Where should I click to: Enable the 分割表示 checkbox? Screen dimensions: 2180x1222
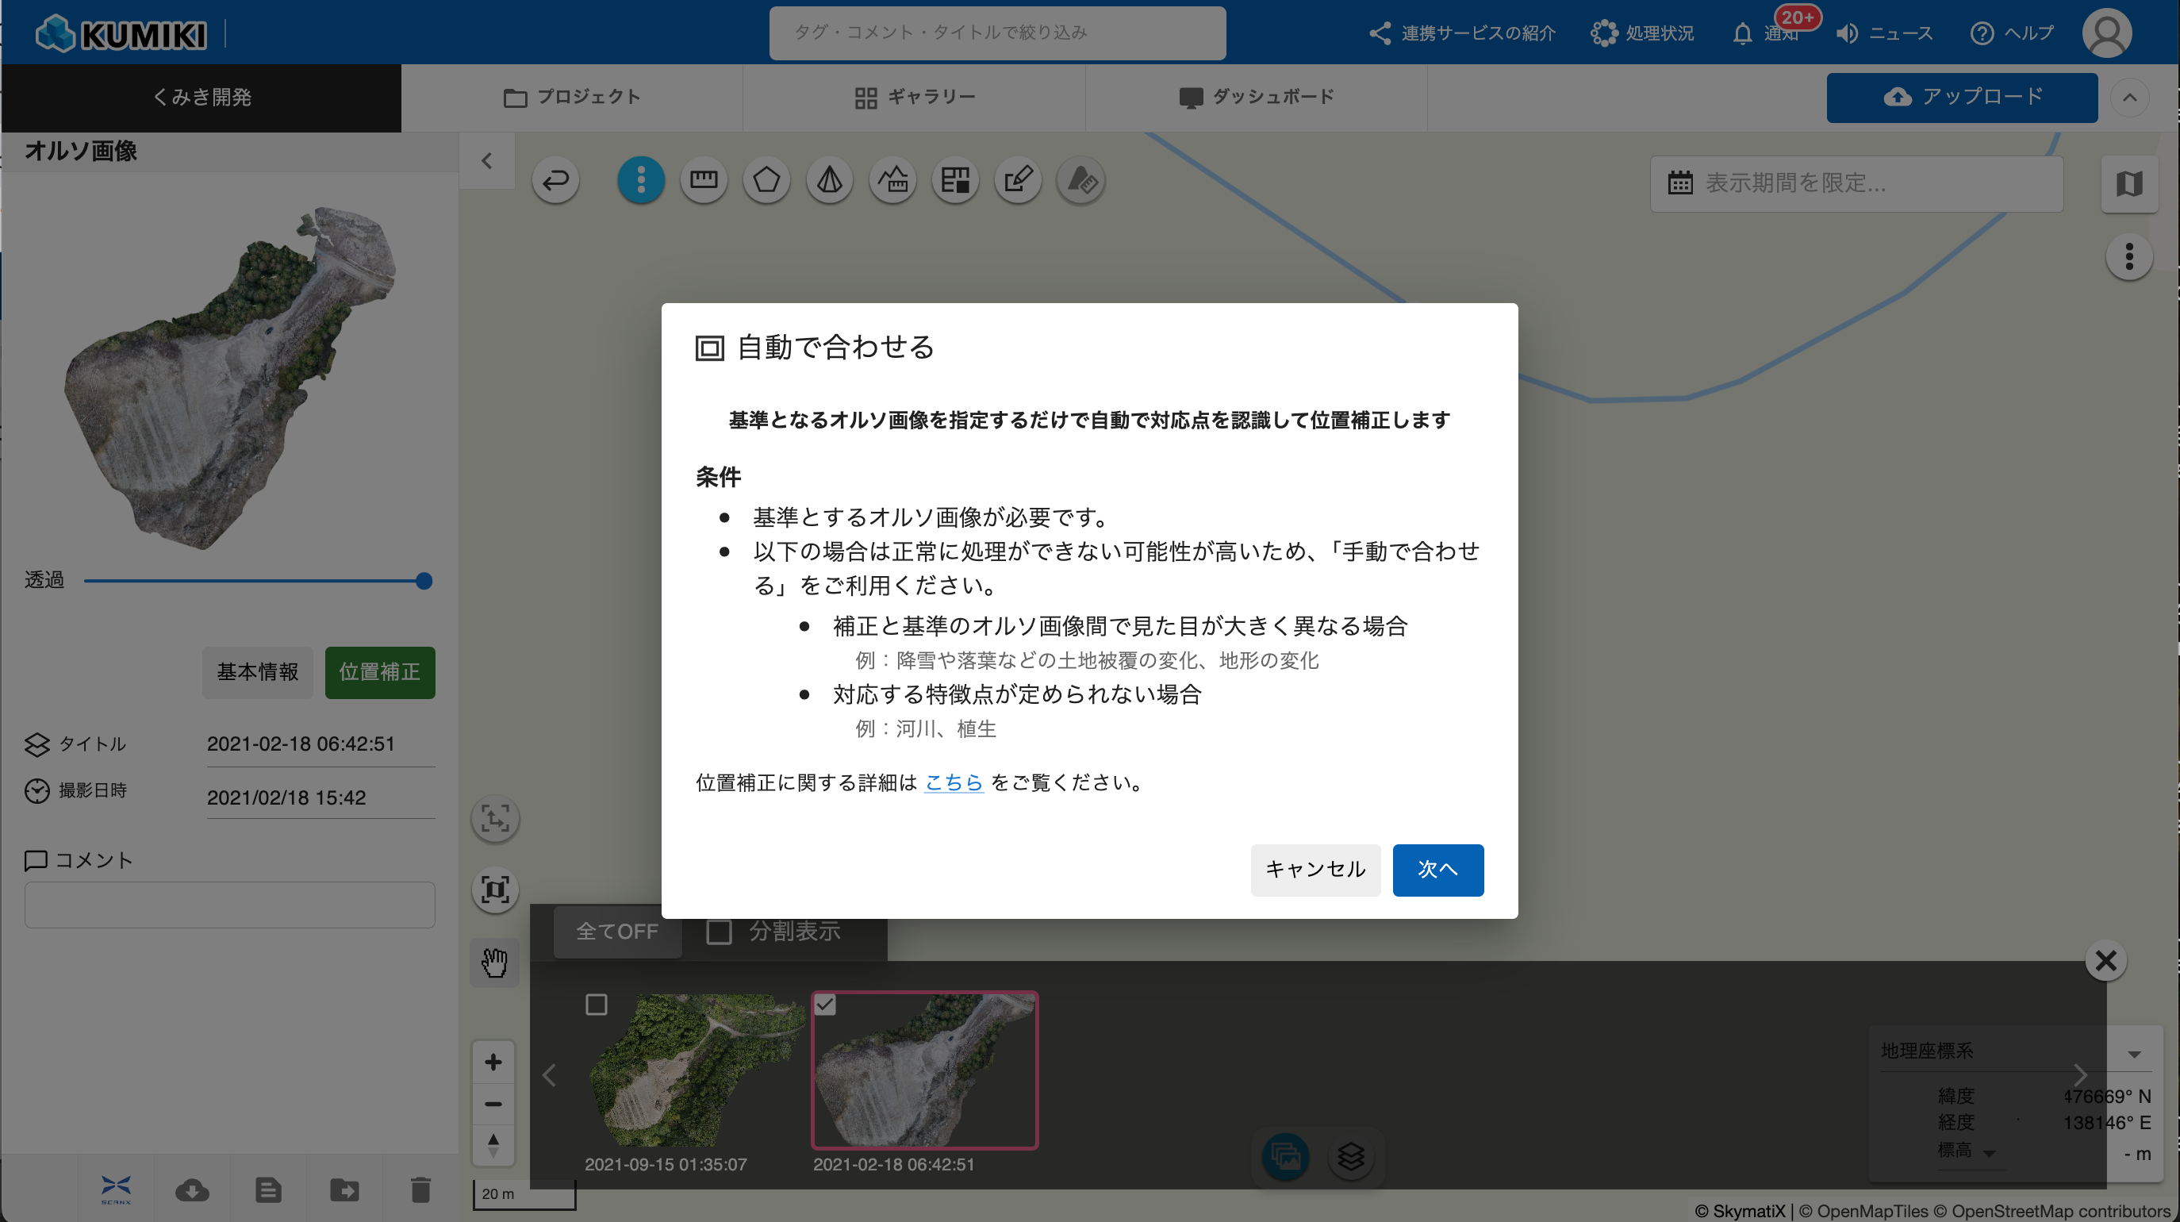click(x=720, y=932)
